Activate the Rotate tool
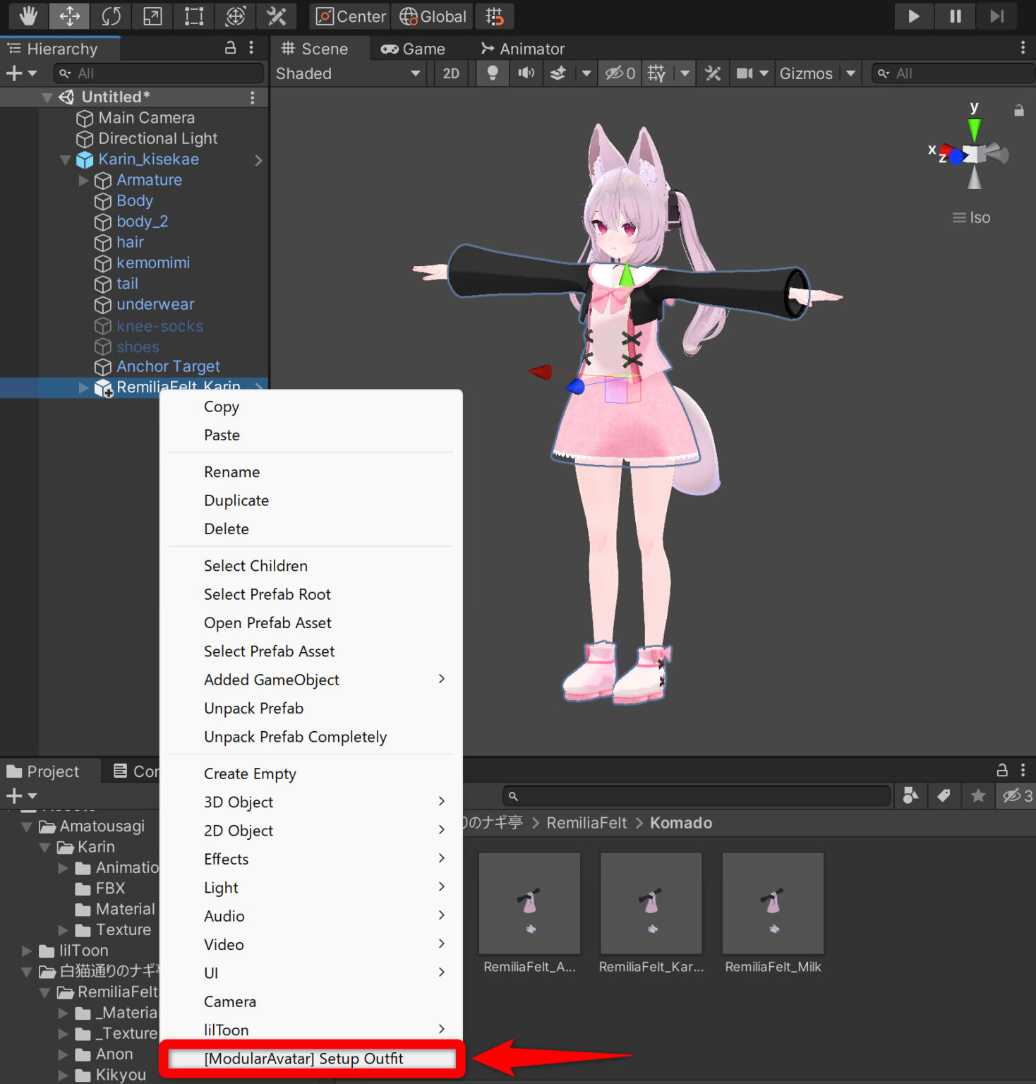Viewport: 1036px width, 1084px height. tap(111, 16)
